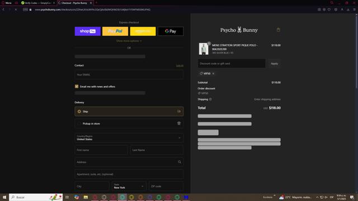
Task: Click into the Address input field
Action: [x=129, y=162]
